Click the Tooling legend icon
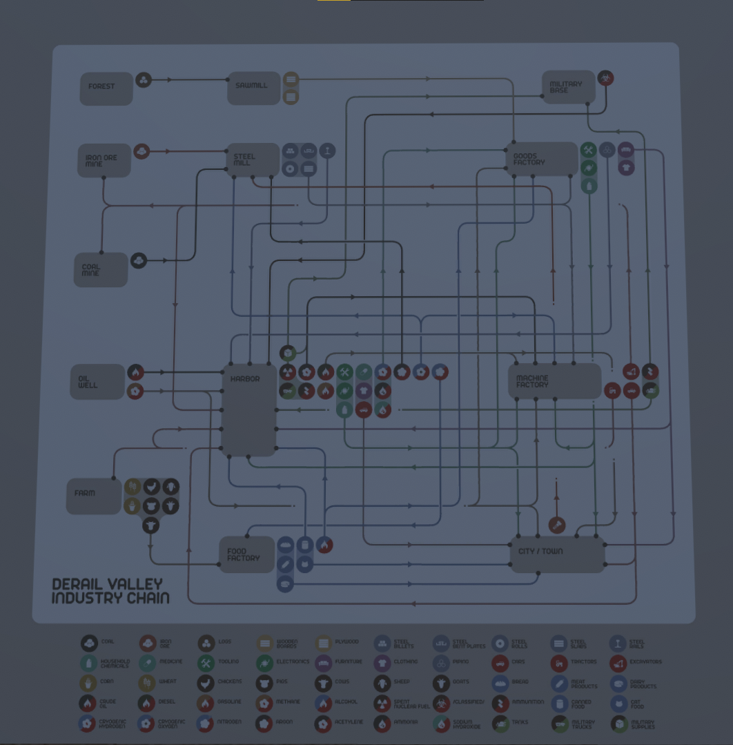The width and height of the screenshot is (733, 745). pyautogui.click(x=206, y=664)
